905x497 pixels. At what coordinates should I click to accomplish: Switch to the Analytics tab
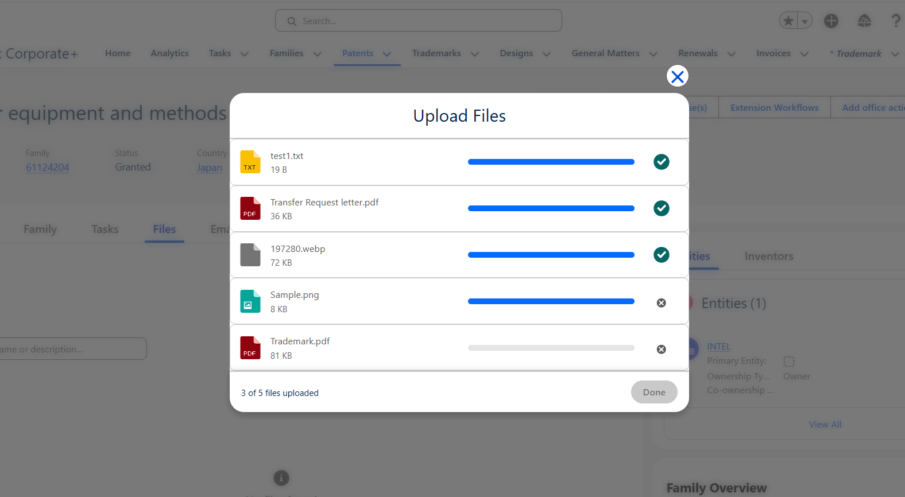point(169,53)
